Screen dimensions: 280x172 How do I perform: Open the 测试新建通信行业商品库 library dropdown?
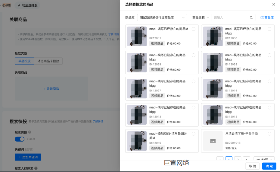click(162, 18)
